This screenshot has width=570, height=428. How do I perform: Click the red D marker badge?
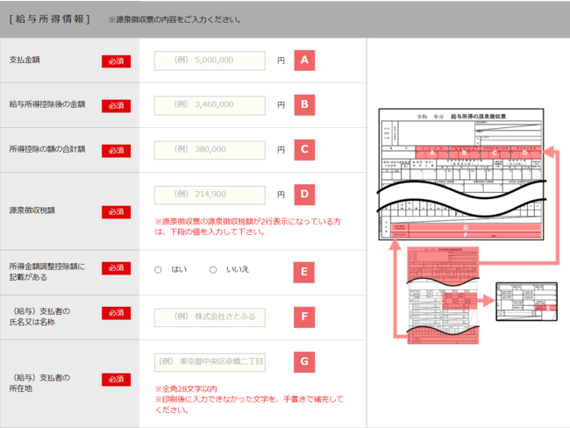[304, 195]
